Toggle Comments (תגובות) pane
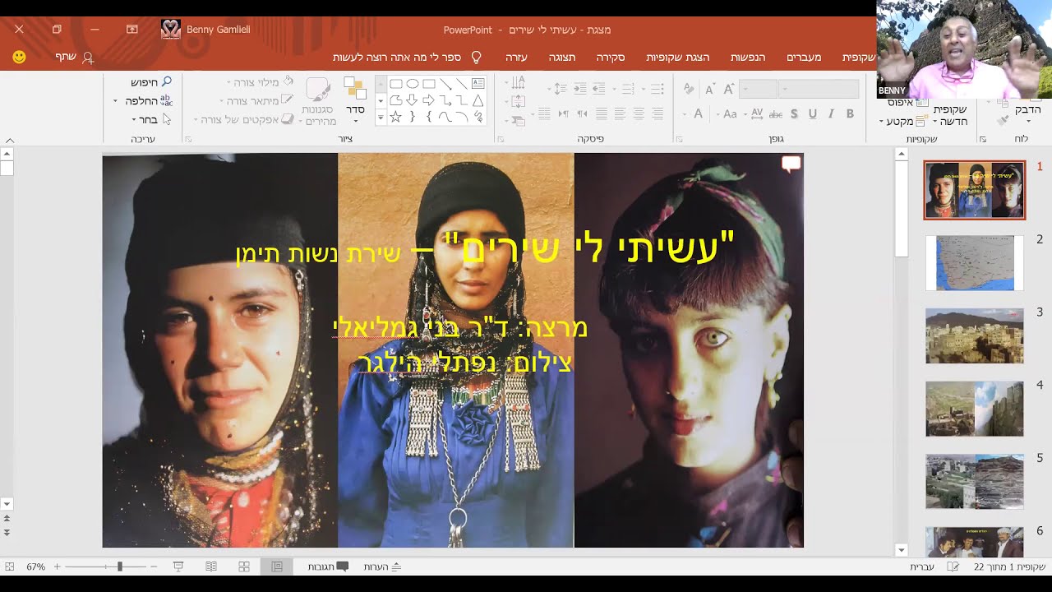The width and height of the screenshot is (1052, 592). [329, 567]
